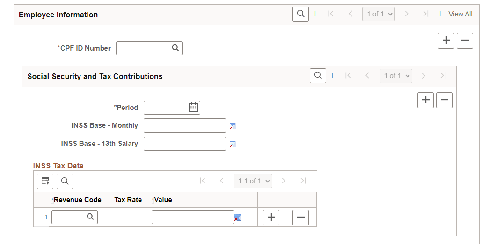Click the INSS Tax Data grid personalize icon
Viewport: 482px width, 247px height.
tap(45, 181)
